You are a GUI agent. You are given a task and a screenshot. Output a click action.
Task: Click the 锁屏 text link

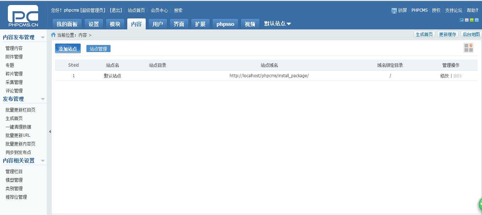pos(402,11)
